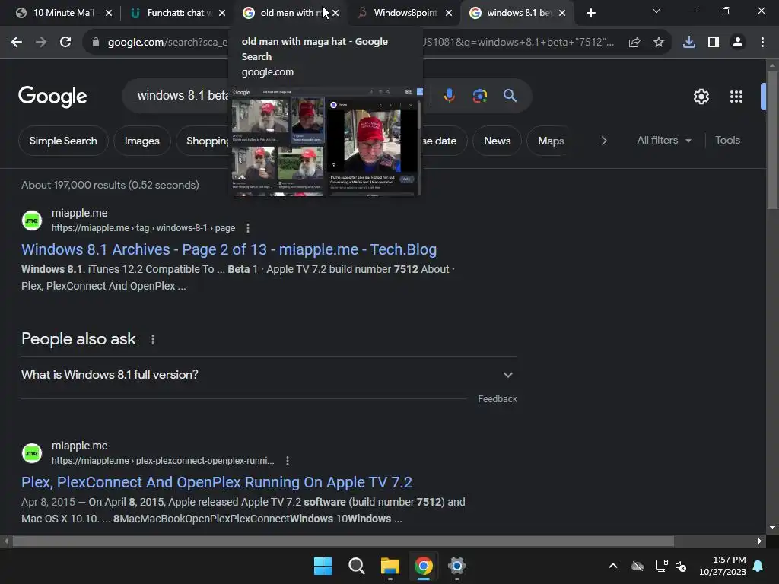Open the Chrome three-dot menu
Viewport: 779px width, 584px height.
tap(762, 43)
